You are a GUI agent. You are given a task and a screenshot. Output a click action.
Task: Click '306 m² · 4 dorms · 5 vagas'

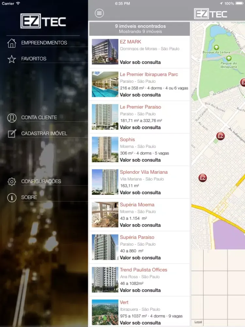tap(144, 153)
